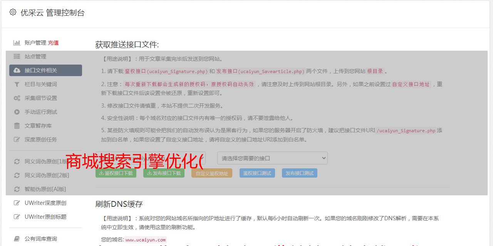Image resolution: width=493 pixels, height=246 pixels.
Task: Open the website domain dropdown
Action: [x=151, y=158]
